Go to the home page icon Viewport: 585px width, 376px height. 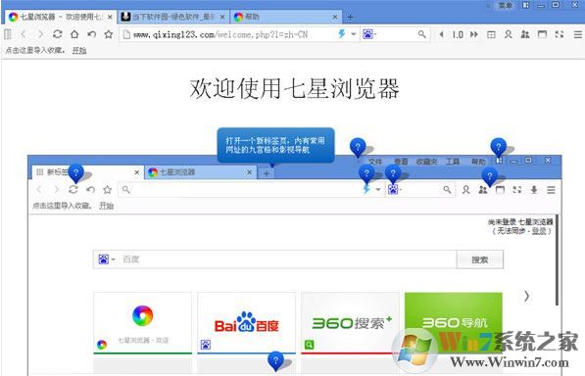[74, 34]
